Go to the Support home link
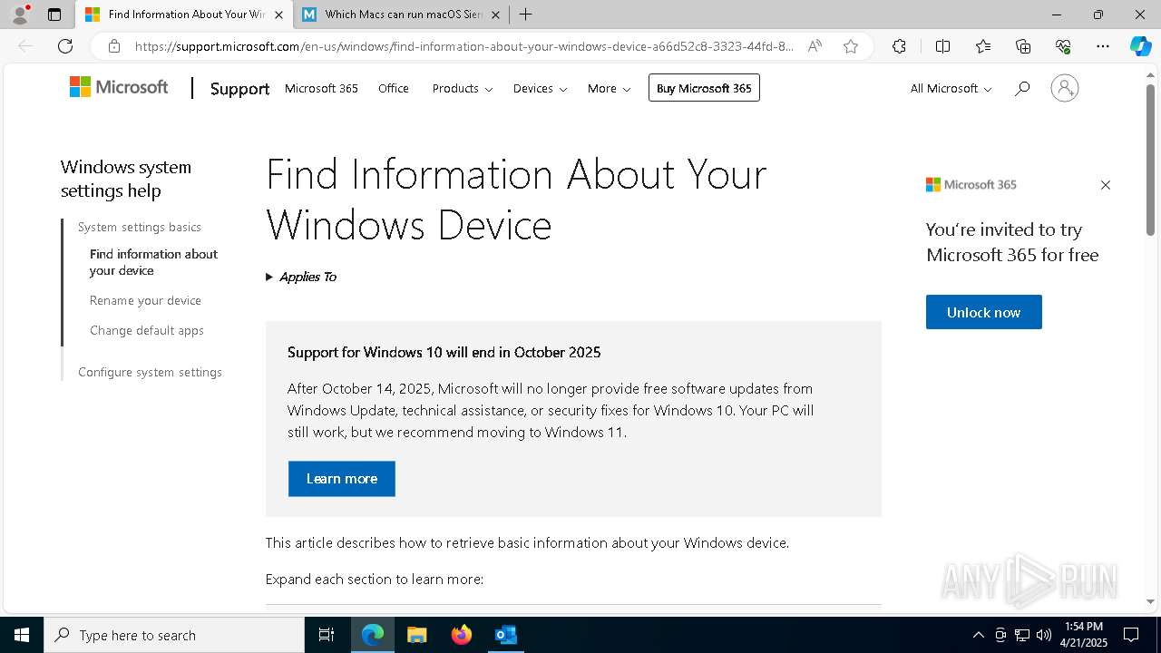 click(x=239, y=88)
